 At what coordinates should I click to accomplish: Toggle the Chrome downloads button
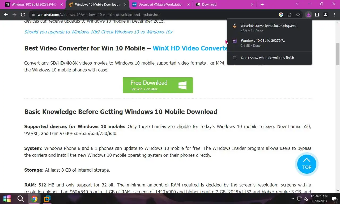click(308, 15)
